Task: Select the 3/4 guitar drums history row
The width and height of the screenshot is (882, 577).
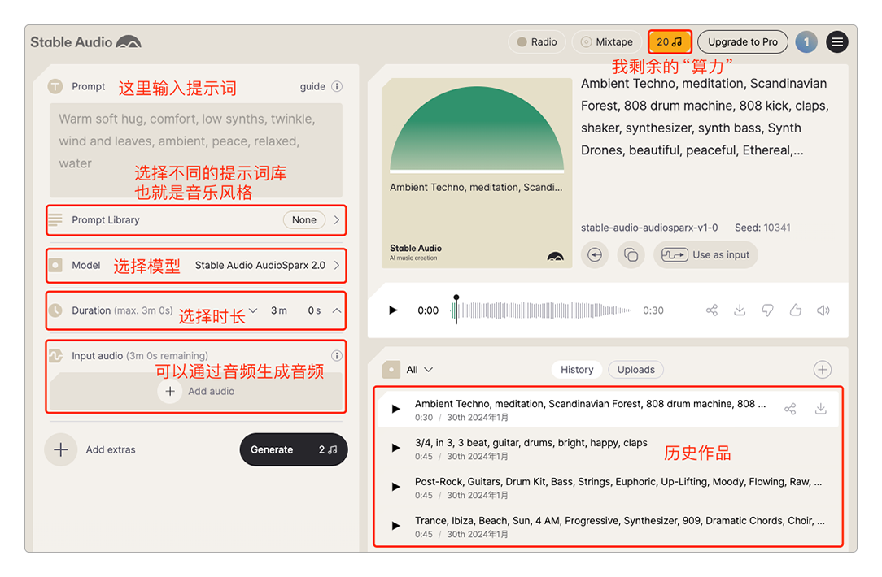Action: pyautogui.click(x=608, y=449)
